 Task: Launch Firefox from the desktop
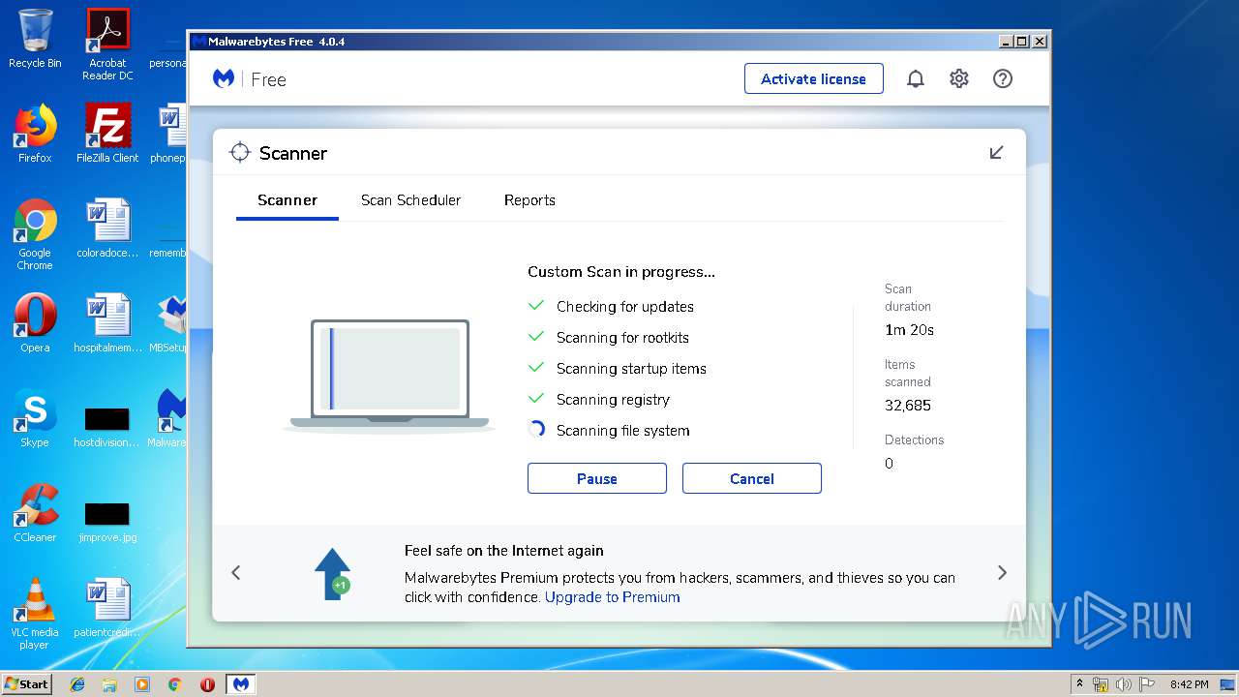pos(35,133)
